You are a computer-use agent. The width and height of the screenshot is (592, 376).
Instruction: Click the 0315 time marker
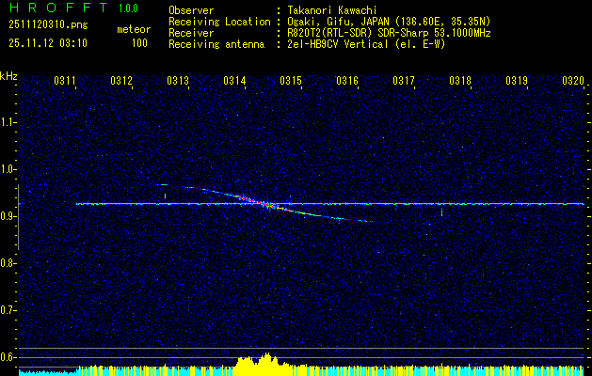click(x=291, y=80)
